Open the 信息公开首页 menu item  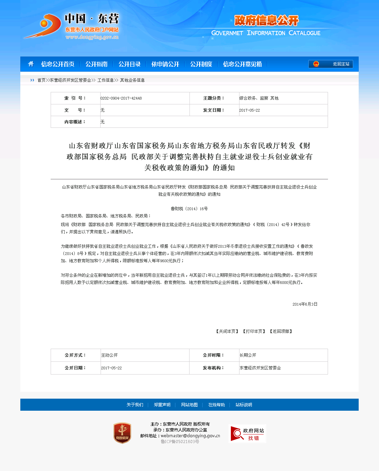(58, 64)
